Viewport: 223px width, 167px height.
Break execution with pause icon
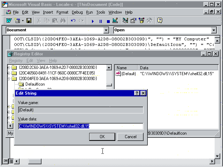click(x=101, y=21)
